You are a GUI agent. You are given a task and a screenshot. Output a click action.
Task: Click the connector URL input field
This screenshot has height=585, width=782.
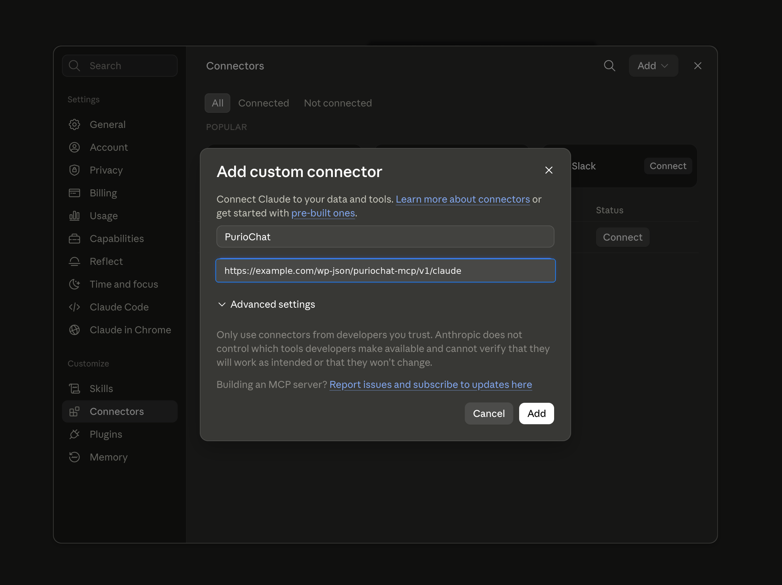[x=385, y=271]
